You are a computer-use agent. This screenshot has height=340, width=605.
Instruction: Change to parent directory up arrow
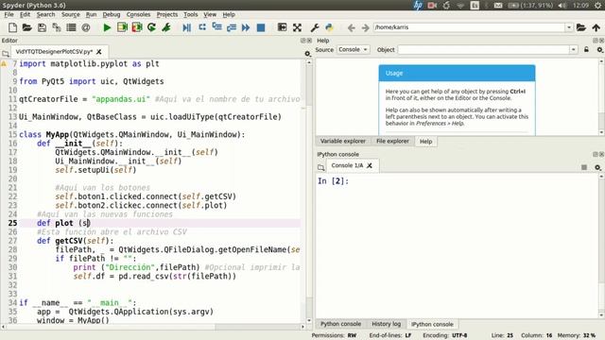(596, 27)
